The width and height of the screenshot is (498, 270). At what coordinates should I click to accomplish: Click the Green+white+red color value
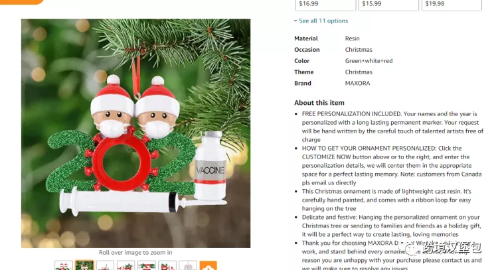[x=369, y=61]
